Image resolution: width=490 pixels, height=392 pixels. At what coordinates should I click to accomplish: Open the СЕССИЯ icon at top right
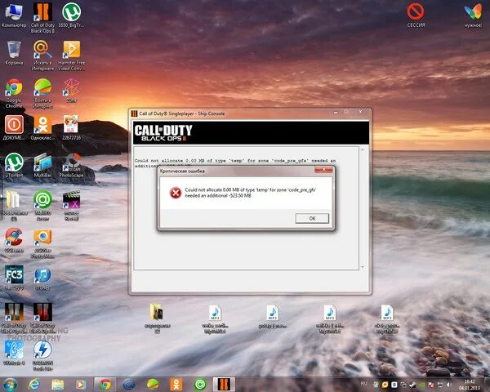pos(416,15)
